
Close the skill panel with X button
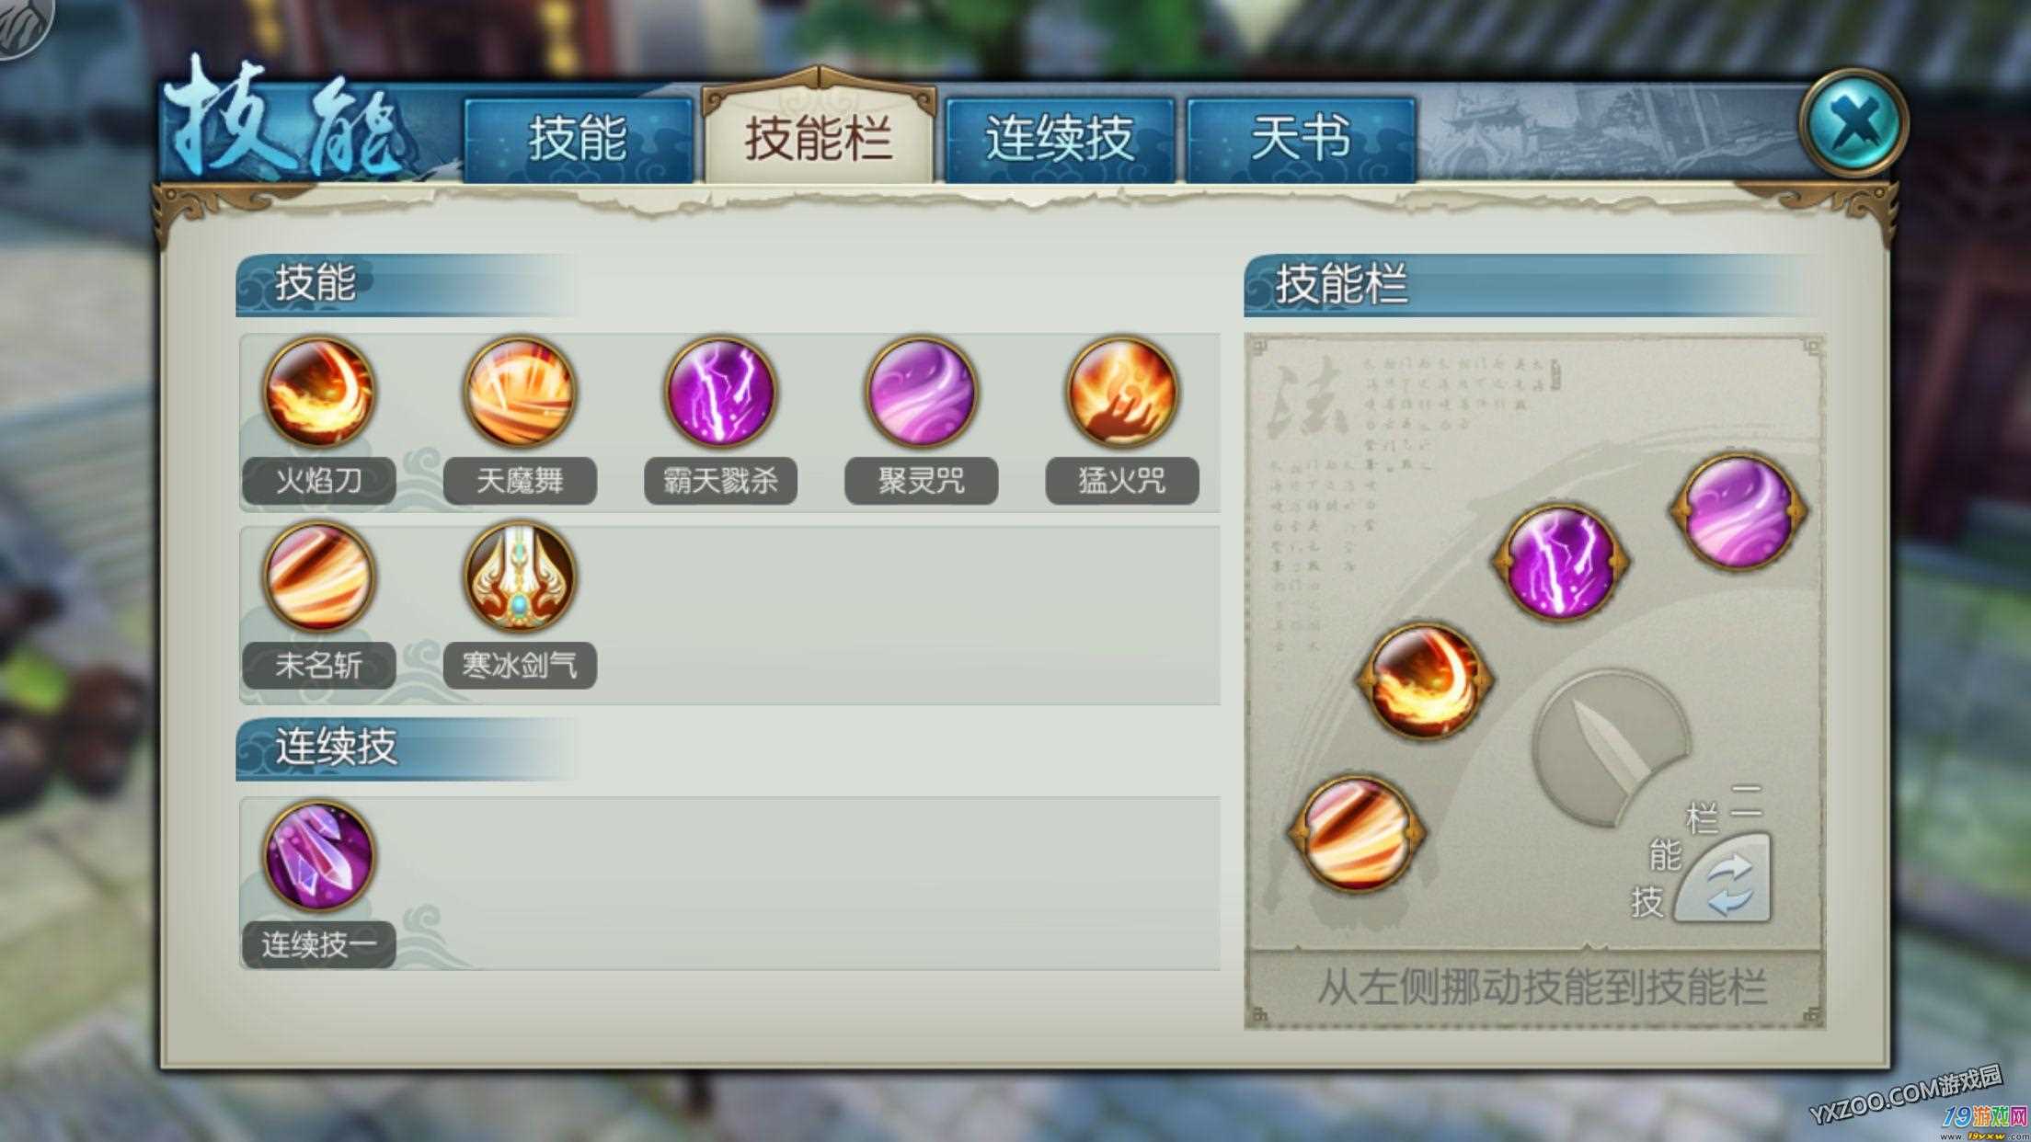(x=1853, y=122)
